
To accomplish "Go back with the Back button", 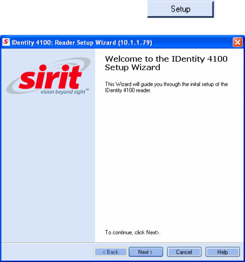I will [x=111, y=252].
